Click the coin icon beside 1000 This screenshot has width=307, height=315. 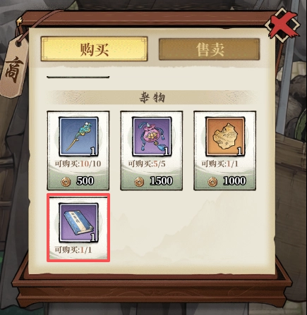click(x=212, y=182)
